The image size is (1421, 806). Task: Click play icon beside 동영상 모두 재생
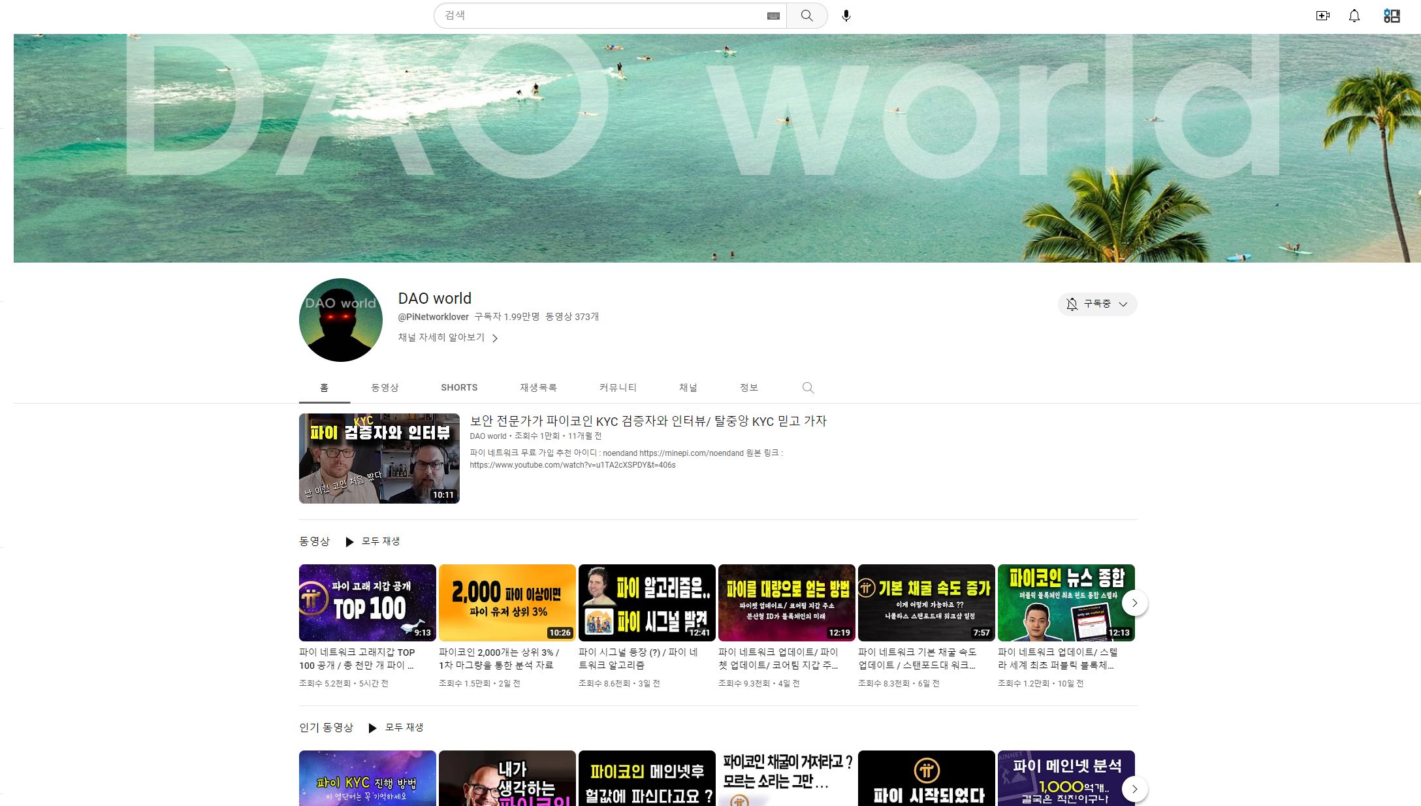tap(349, 541)
